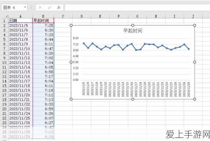
Task: Select column F header
Action: pyautogui.click(x=119, y=16)
